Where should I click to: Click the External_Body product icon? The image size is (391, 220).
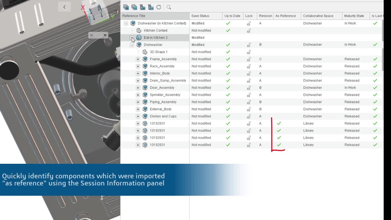click(x=145, y=109)
